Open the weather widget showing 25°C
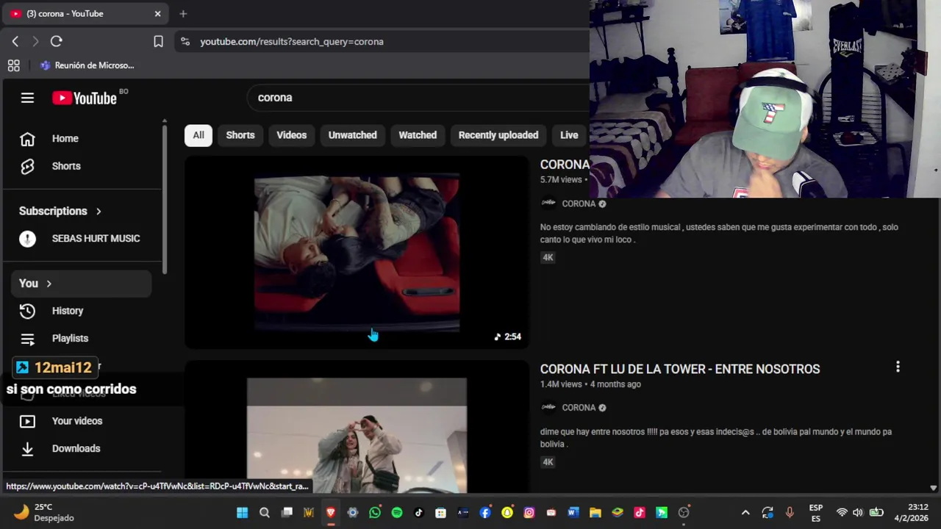This screenshot has height=529, width=941. click(x=44, y=513)
